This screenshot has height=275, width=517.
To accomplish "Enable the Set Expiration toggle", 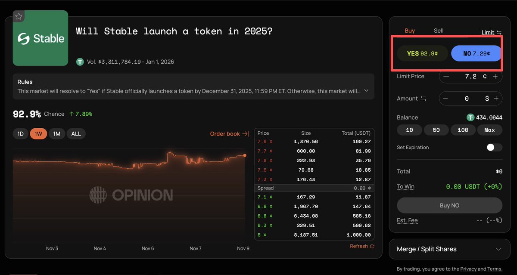I will 494,147.
